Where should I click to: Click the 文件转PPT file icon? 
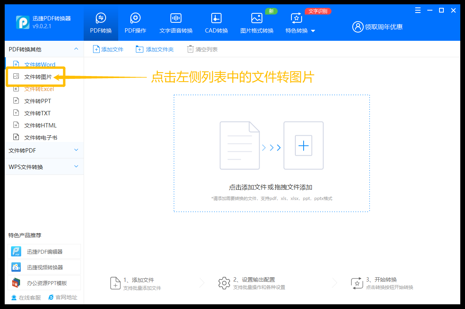coord(16,101)
